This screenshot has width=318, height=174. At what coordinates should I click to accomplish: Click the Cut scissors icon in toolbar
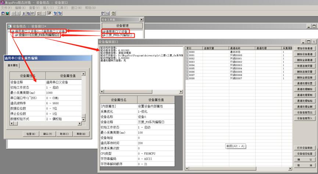[x=24, y=13]
